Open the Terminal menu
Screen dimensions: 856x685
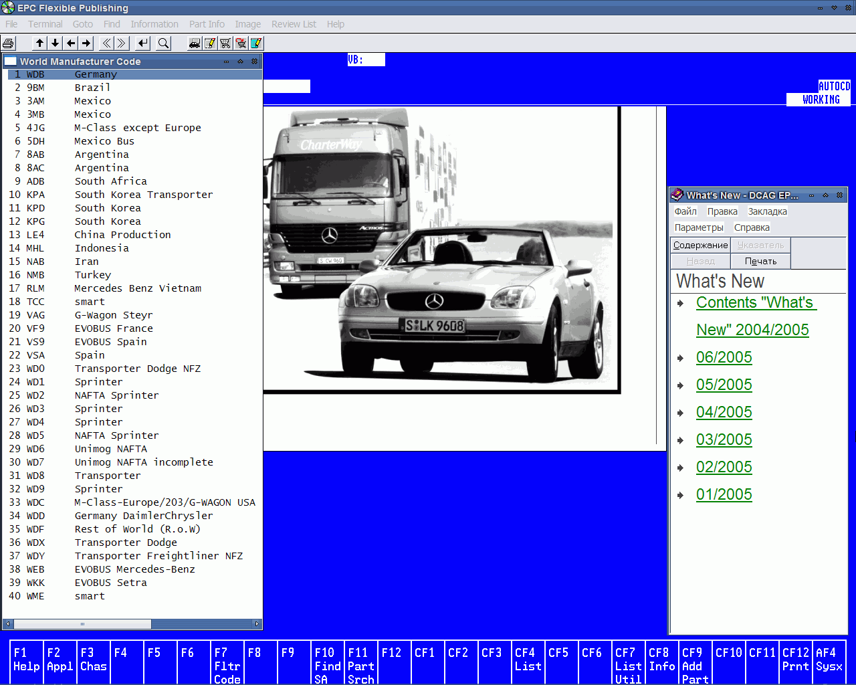click(45, 24)
